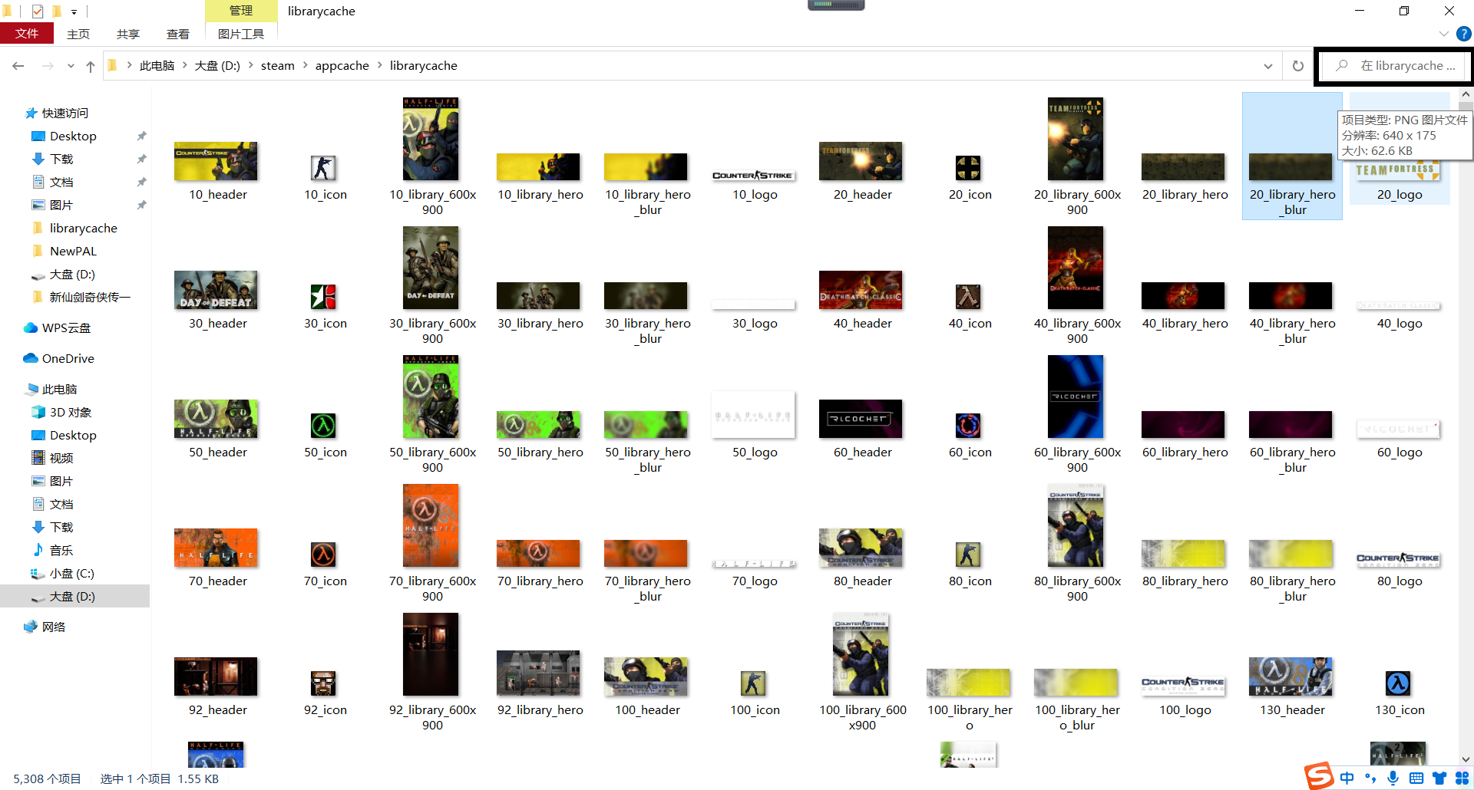Select the 20_icon Team Fortress icon file

click(x=968, y=168)
